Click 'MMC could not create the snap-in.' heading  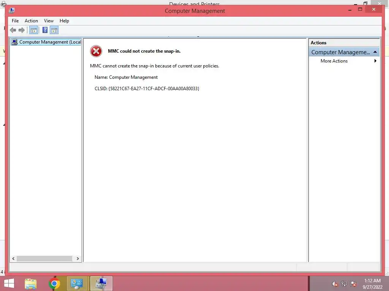click(144, 51)
